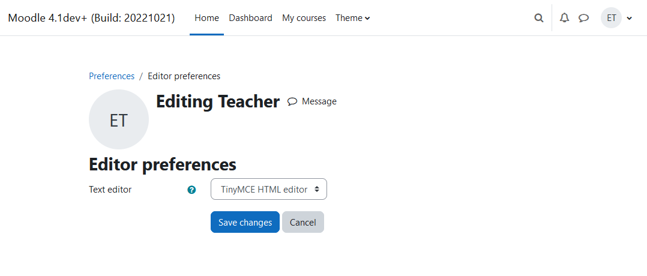Open the Dashboard menu item

coord(250,18)
